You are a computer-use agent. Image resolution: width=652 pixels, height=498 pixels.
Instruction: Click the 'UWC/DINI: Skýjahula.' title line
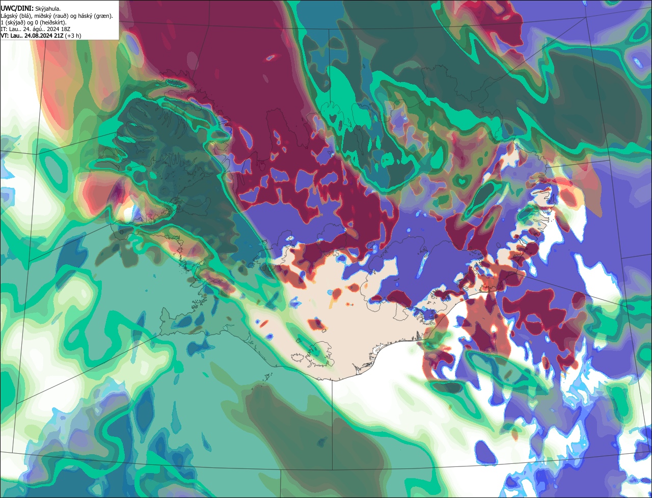(x=31, y=9)
